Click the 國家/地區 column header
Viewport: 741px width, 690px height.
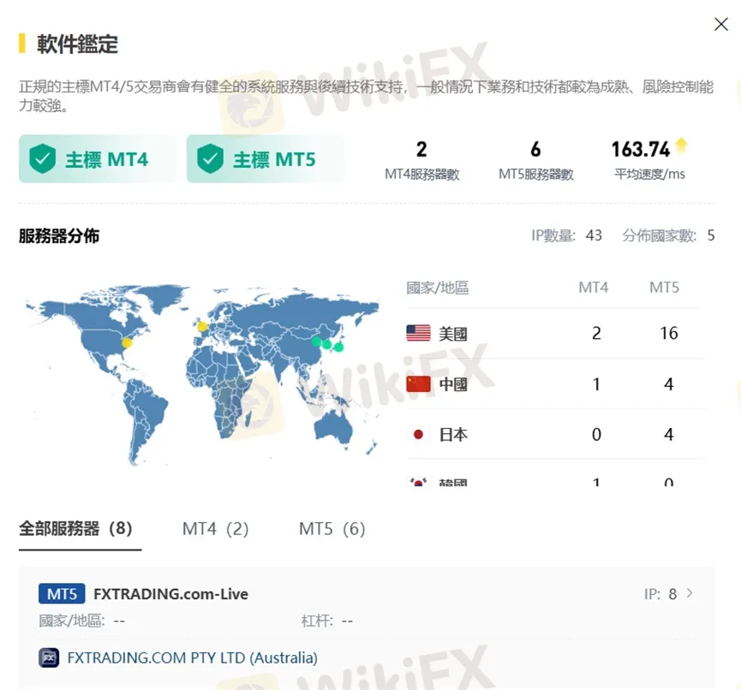[438, 288]
